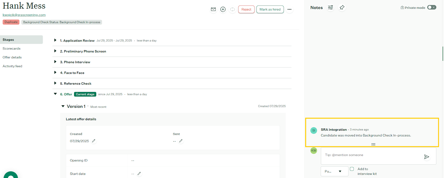444x178 pixels.
Task: Edit the offer Created date pencil
Action: pos(94,141)
